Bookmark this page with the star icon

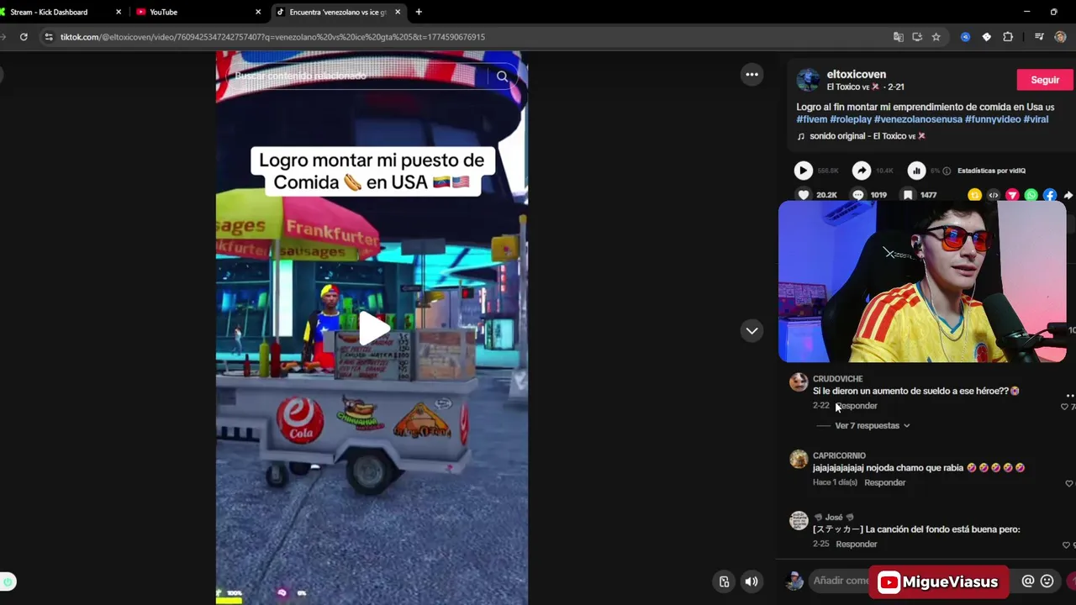(936, 37)
